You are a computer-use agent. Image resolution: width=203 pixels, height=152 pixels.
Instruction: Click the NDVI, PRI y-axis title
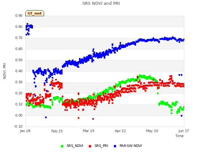4,71
